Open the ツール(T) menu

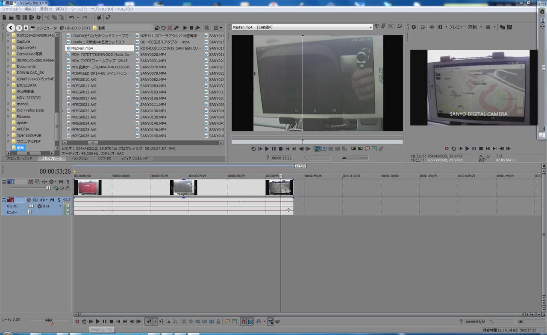tap(78, 9)
